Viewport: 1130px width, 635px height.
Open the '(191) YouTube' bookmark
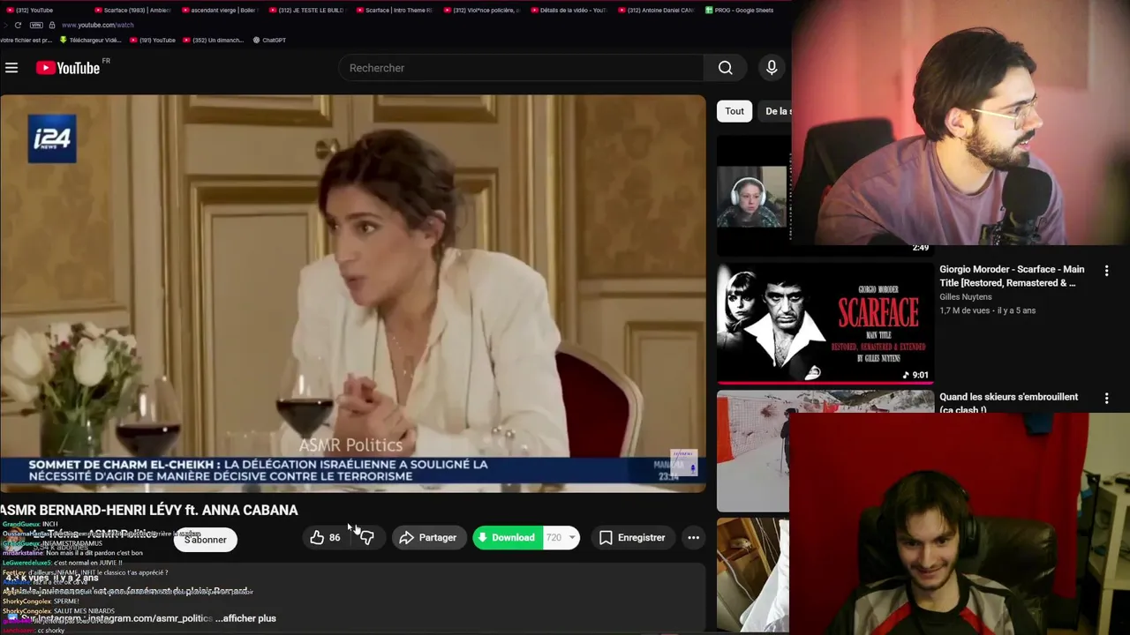[x=153, y=40]
